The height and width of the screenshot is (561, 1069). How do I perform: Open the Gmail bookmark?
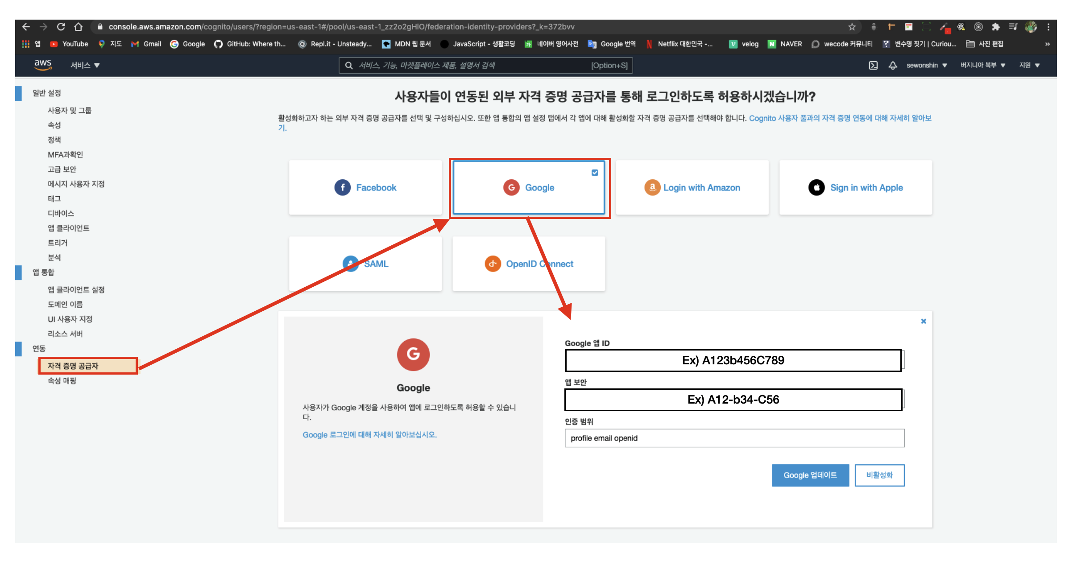coord(146,44)
